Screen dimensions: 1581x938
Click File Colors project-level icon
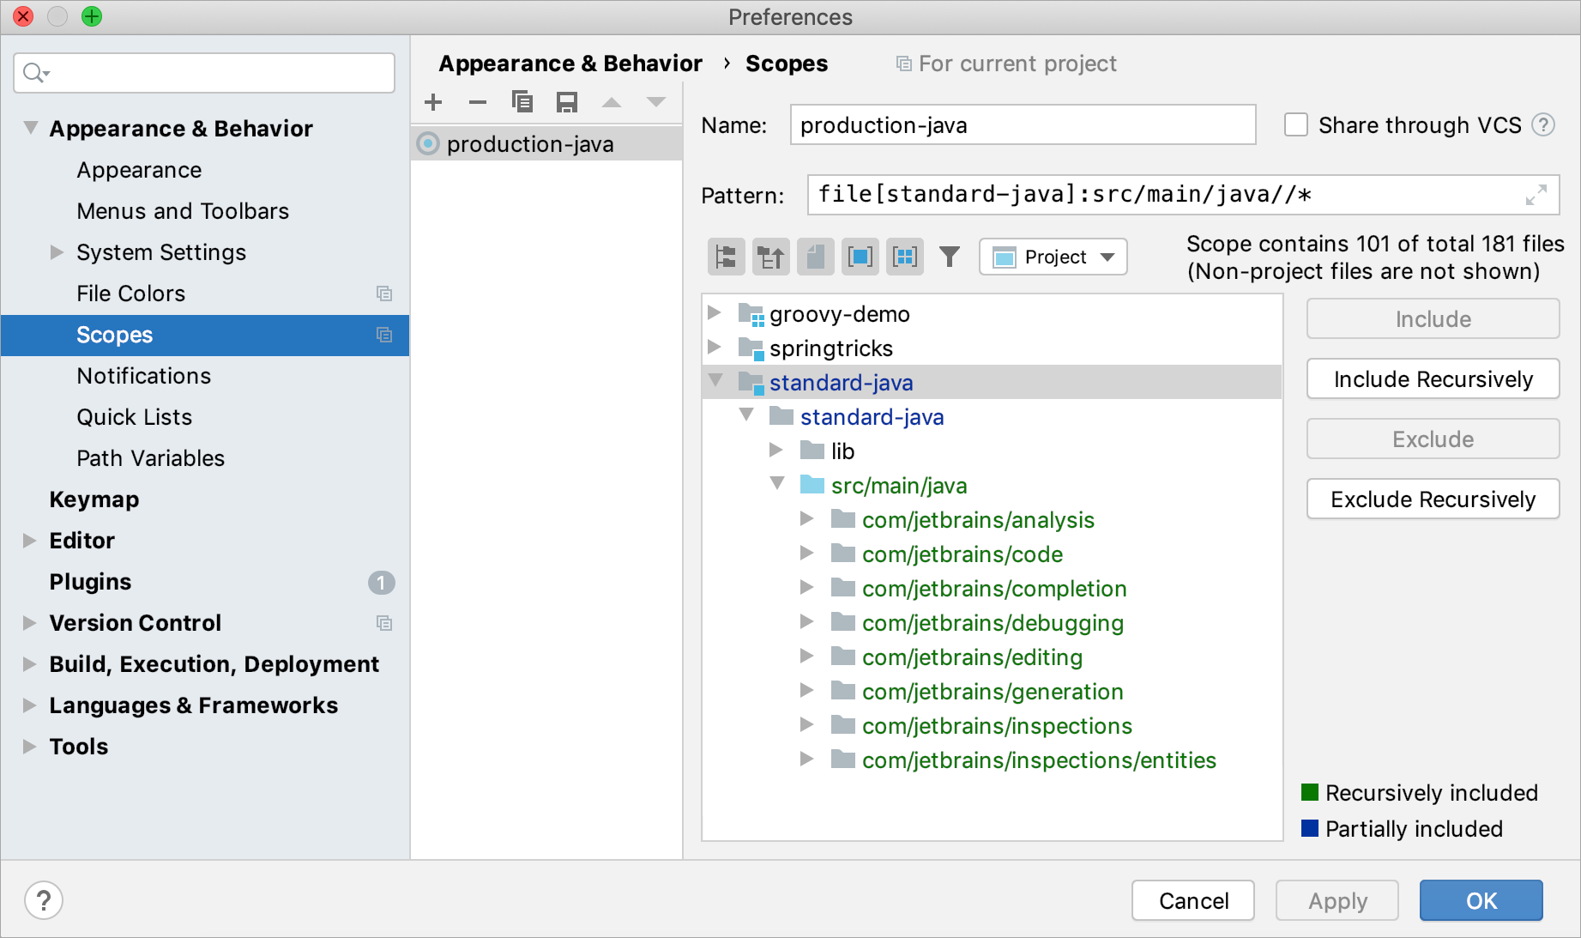[x=384, y=294]
